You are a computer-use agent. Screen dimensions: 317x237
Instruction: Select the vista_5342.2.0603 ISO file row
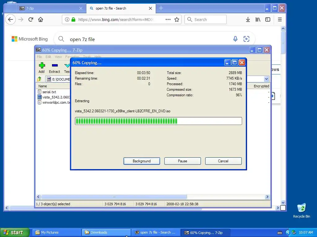tap(54, 97)
